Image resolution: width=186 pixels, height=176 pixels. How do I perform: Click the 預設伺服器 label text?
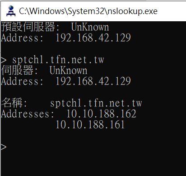[x=28, y=27]
